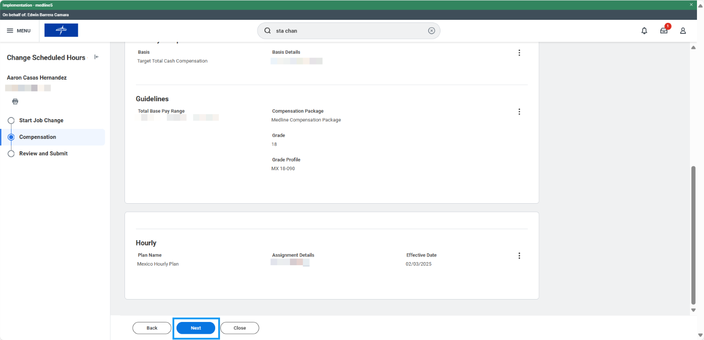Open the user profile icon
This screenshot has width=704, height=340.
pos(683,31)
